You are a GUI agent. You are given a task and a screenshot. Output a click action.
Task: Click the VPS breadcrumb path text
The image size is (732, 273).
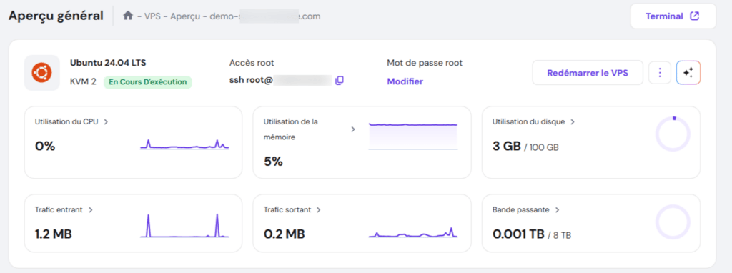(152, 16)
